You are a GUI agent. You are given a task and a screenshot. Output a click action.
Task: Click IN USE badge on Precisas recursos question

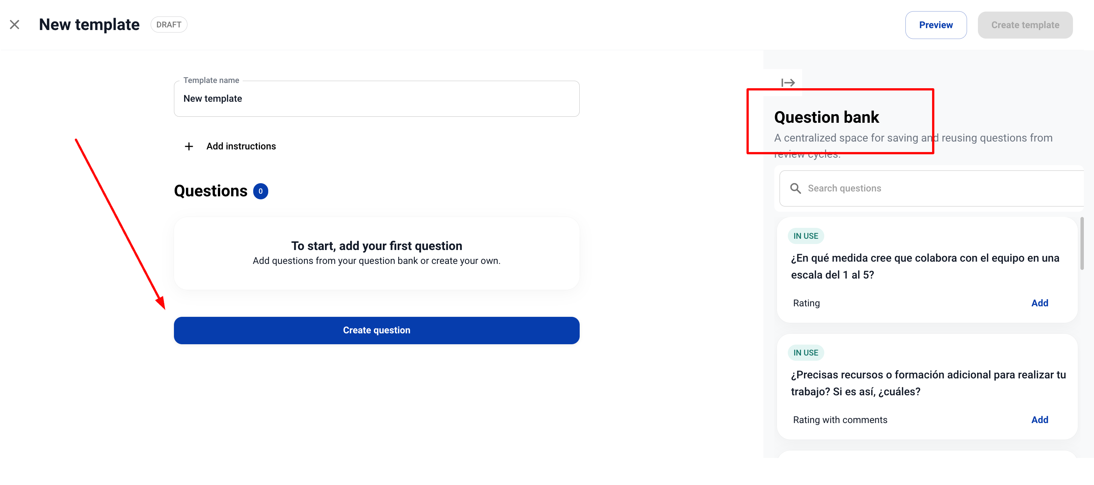pyautogui.click(x=805, y=352)
